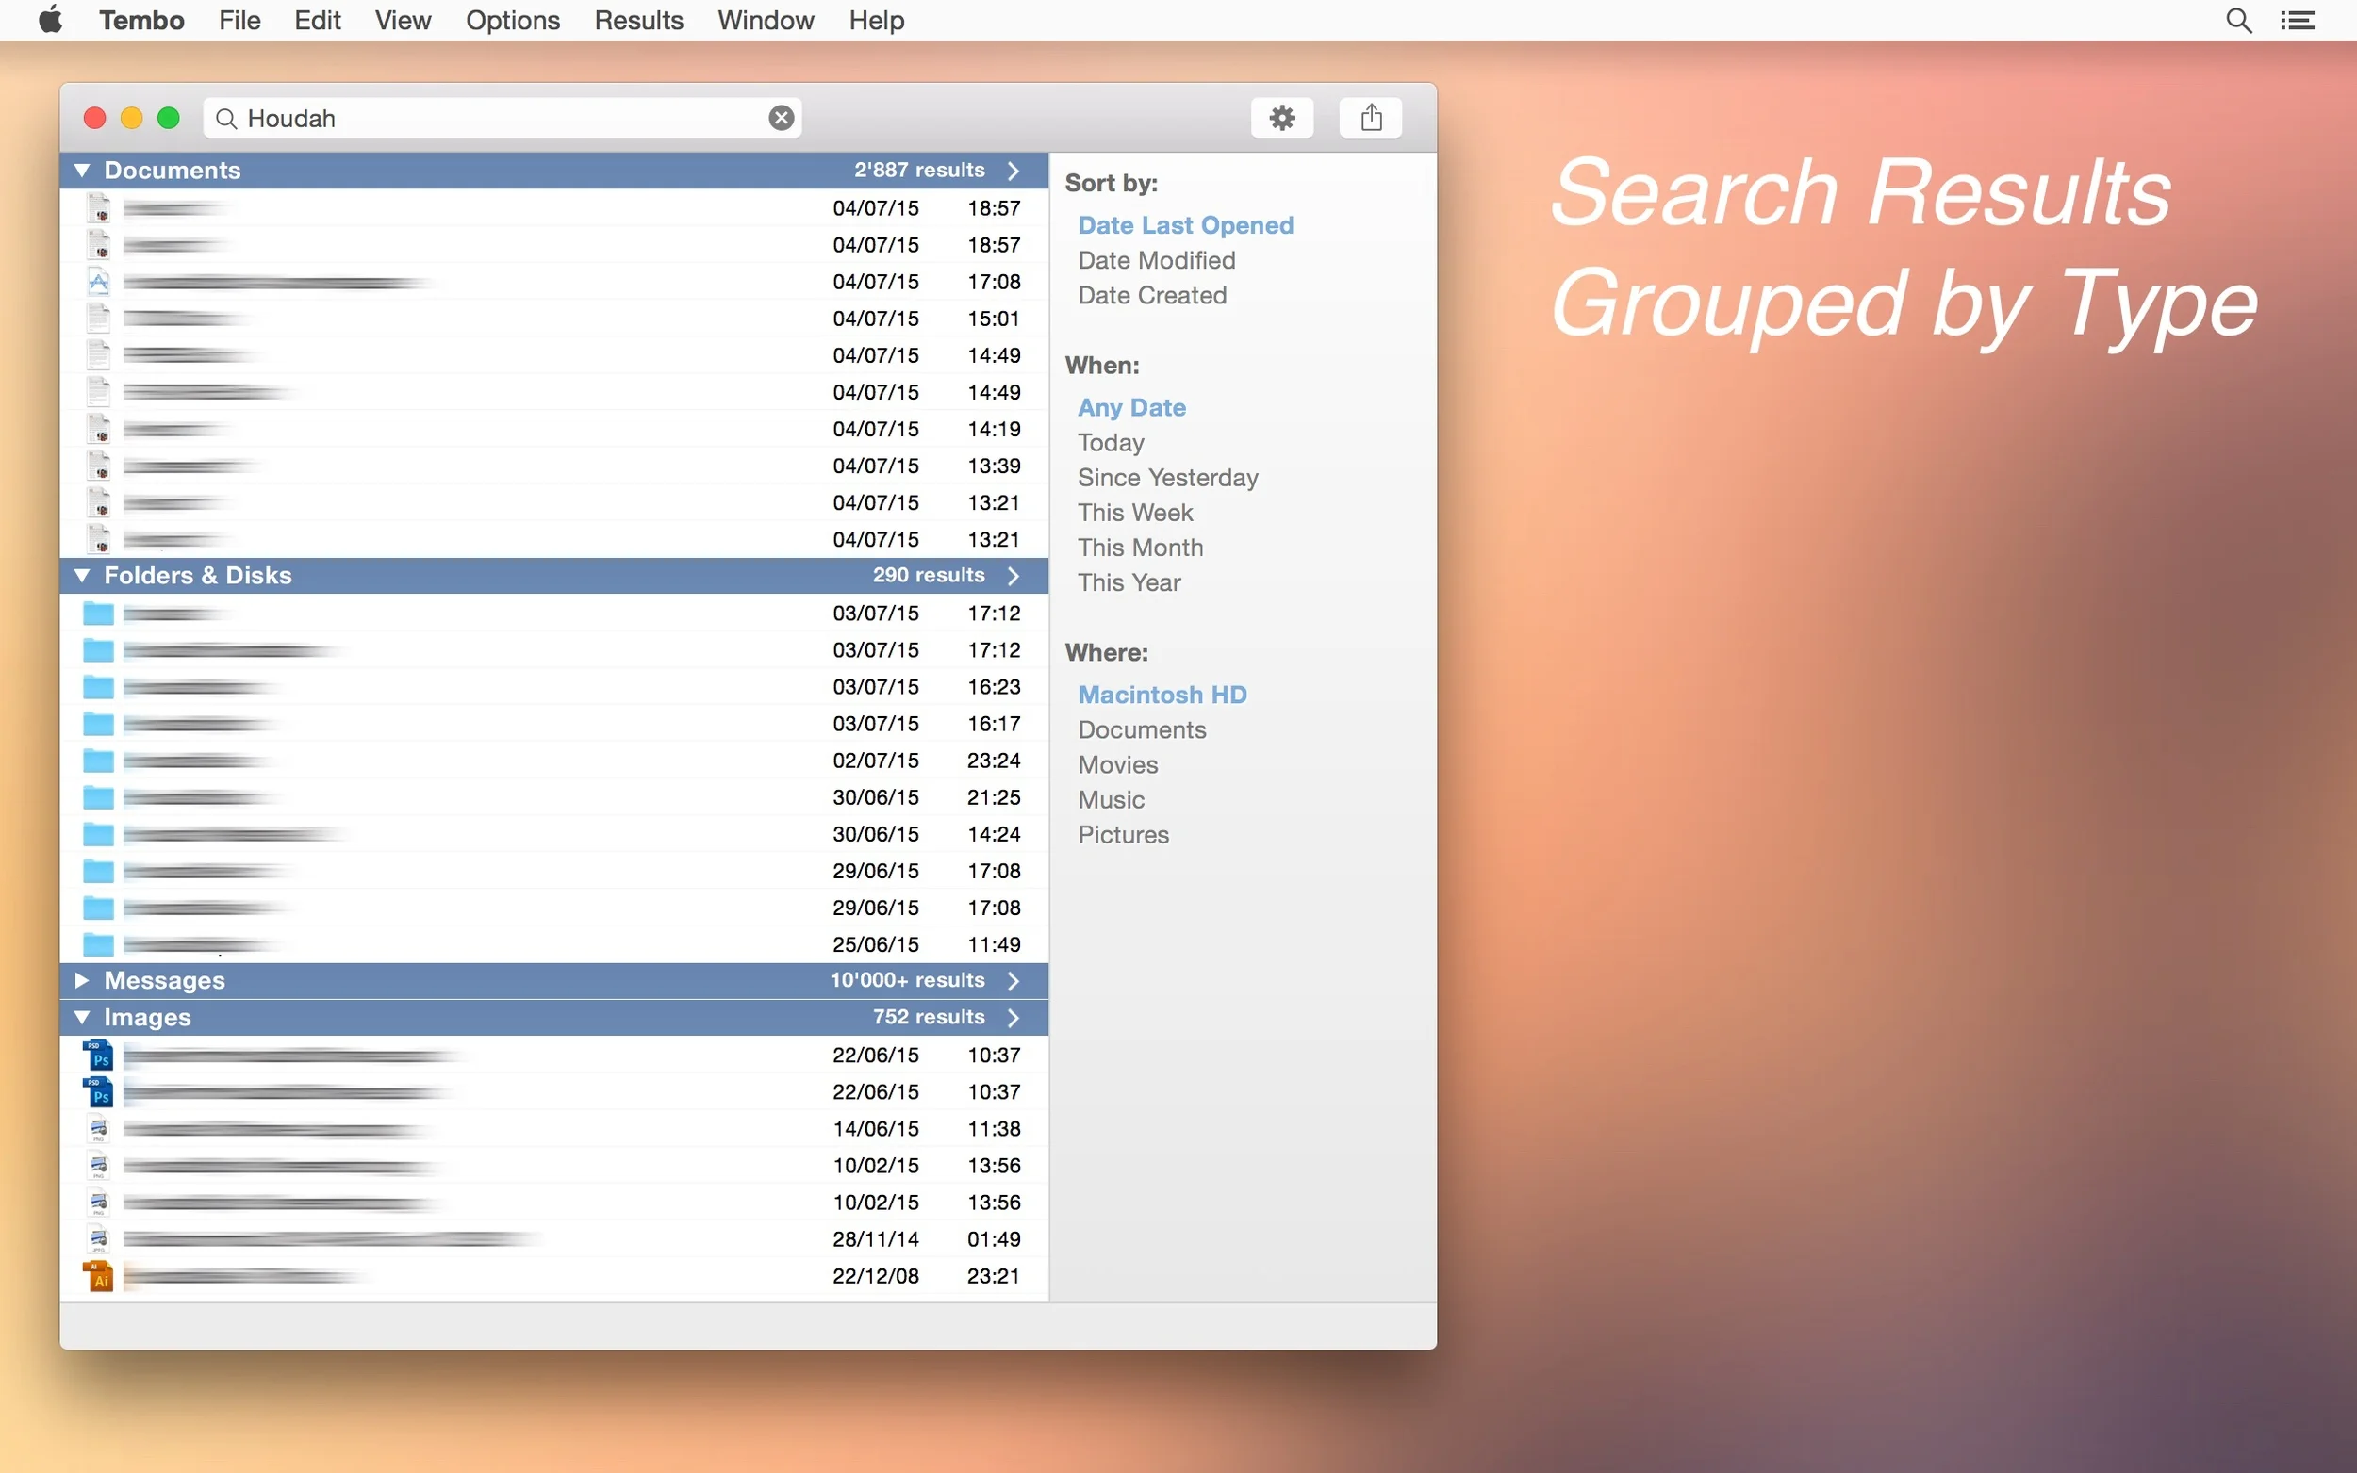Open Spotlight magnifier in the menu bar
2357x1473 pixels.
click(2238, 21)
